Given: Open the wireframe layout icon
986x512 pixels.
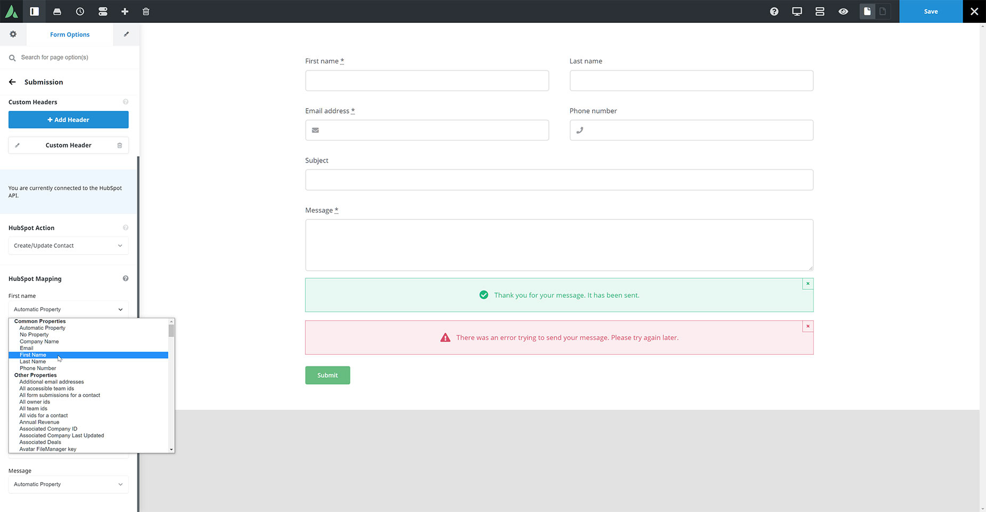Looking at the screenshot, I should click(x=820, y=11).
